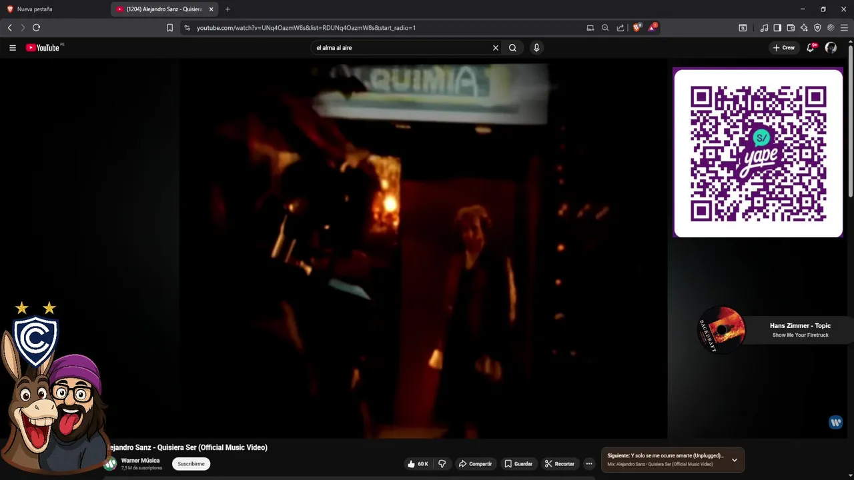Click the Warner channel watermark on video
The height and width of the screenshot is (480, 854).
pyautogui.click(x=835, y=422)
